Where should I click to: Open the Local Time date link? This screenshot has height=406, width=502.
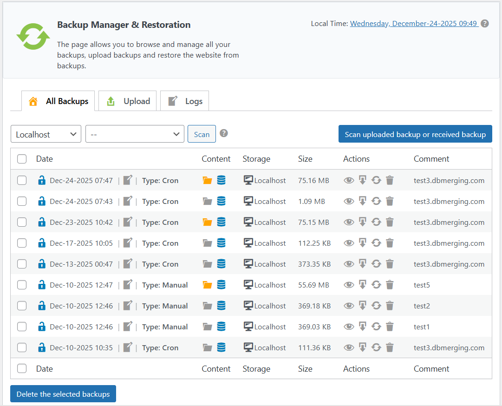click(x=414, y=23)
